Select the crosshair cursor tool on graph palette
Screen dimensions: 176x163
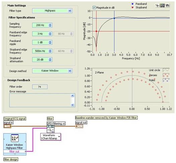click(x=158, y=5)
